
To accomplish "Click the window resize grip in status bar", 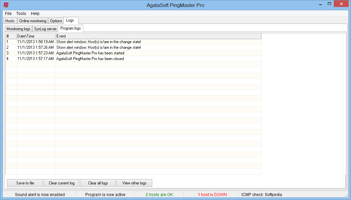I will point(347,195).
